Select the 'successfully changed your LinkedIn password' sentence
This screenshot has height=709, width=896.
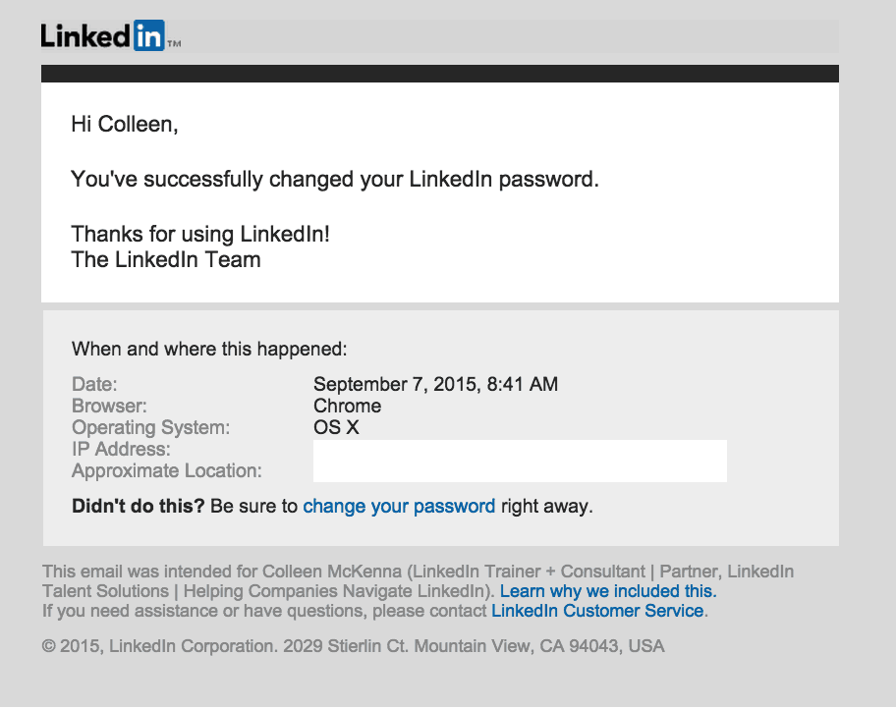(x=335, y=180)
